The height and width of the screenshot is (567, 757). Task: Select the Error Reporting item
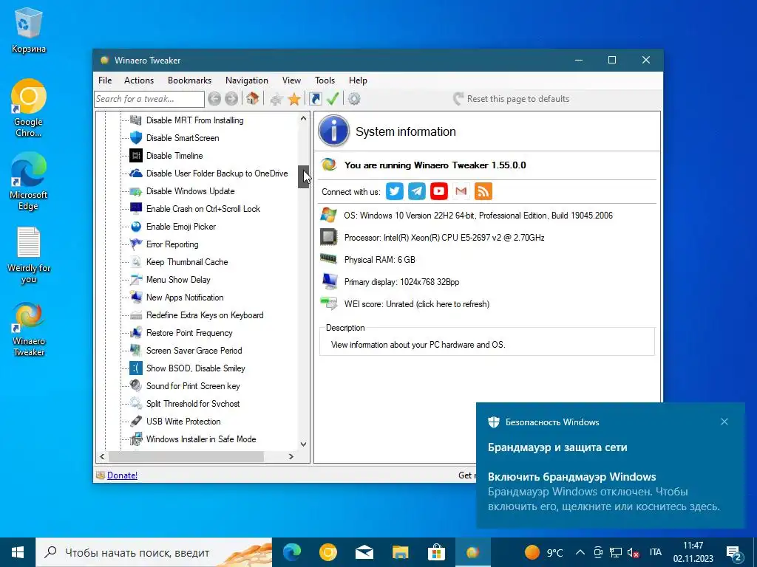172,244
